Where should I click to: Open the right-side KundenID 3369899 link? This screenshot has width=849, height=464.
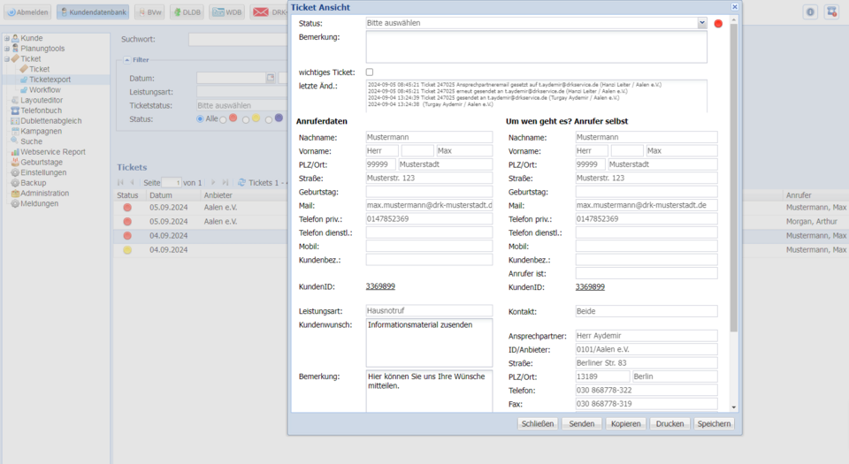click(x=590, y=286)
